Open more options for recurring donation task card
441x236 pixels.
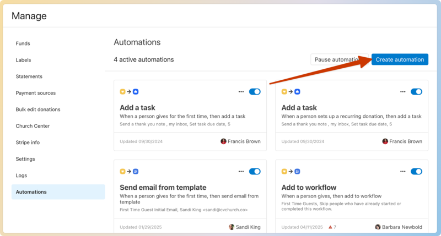tap(403, 92)
